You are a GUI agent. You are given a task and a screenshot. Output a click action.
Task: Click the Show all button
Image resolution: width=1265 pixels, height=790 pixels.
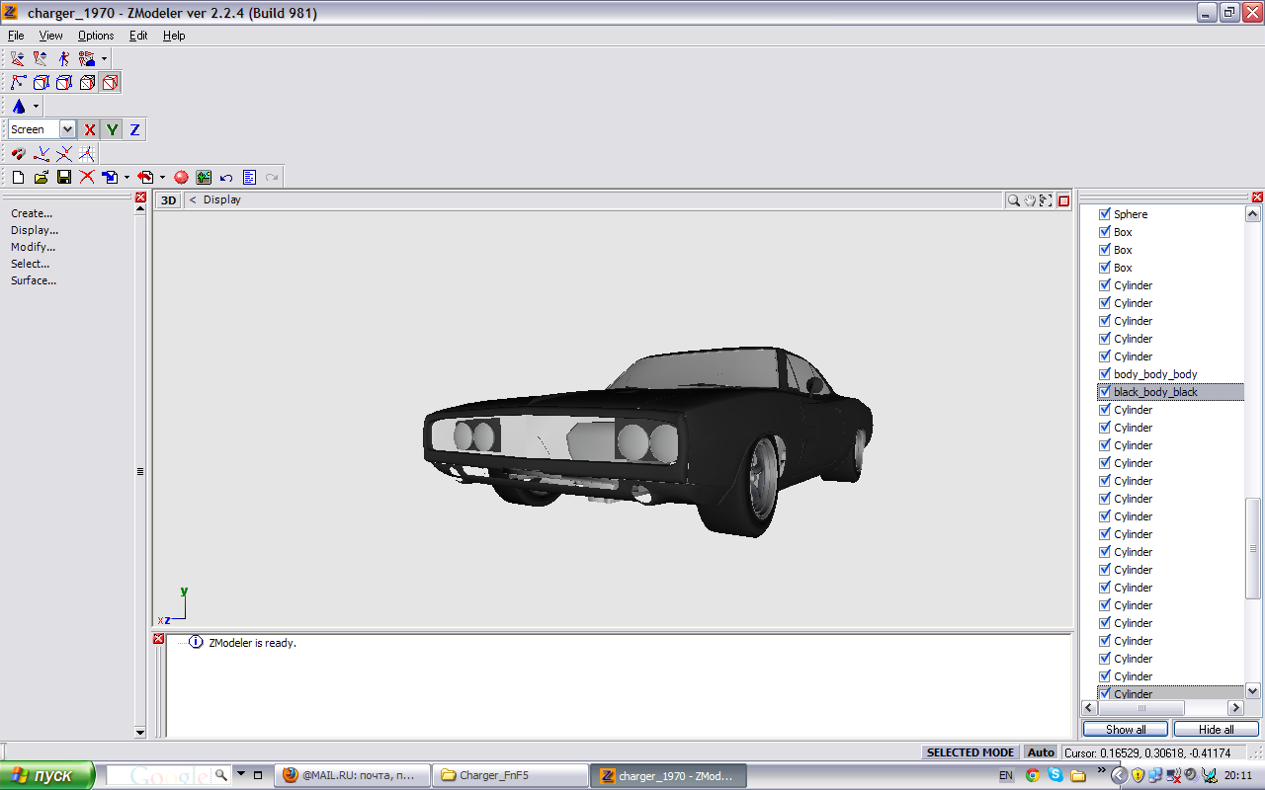1126,730
